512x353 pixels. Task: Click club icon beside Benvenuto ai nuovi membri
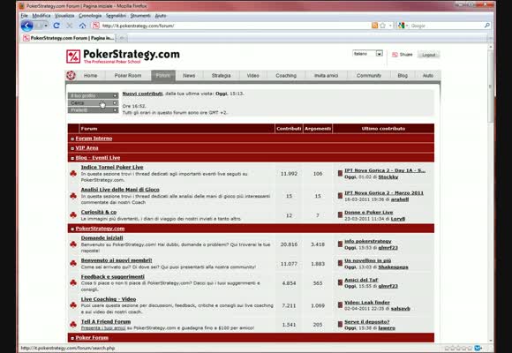pyautogui.click(x=73, y=263)
